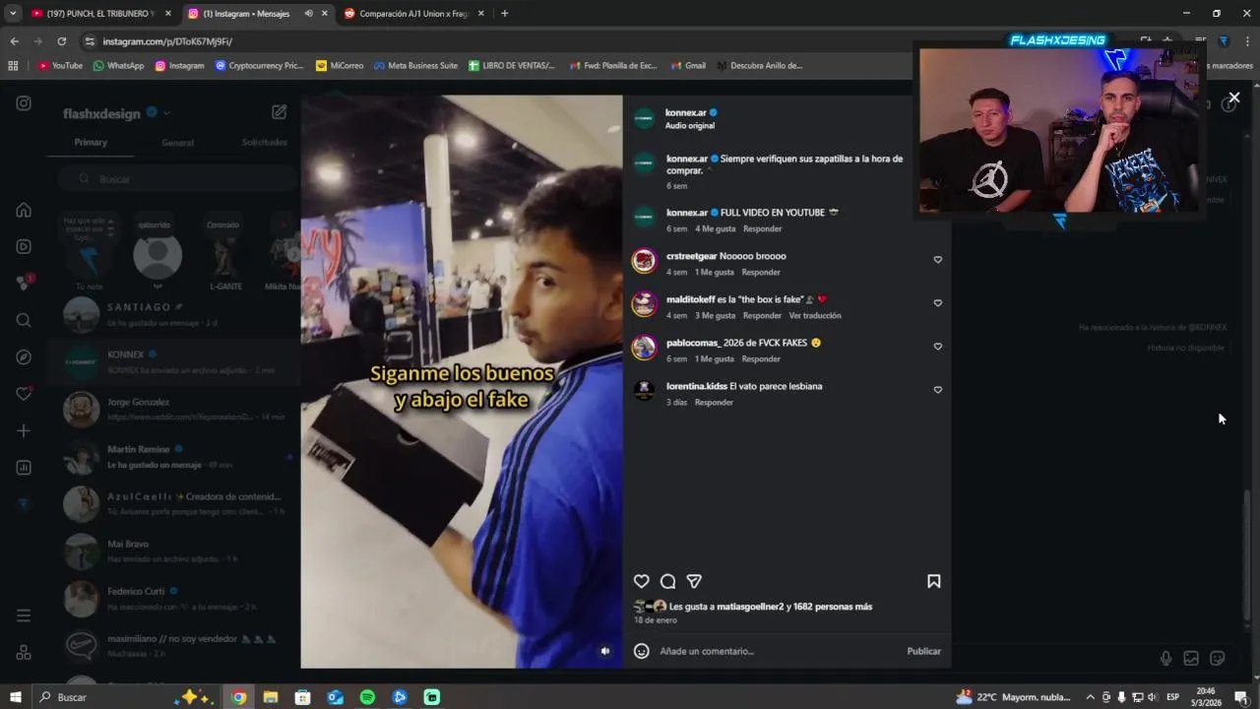Screen dimensions: 1260x709
Task: Reply to lorentina.kidss's comment
Action: pos(714,402)
